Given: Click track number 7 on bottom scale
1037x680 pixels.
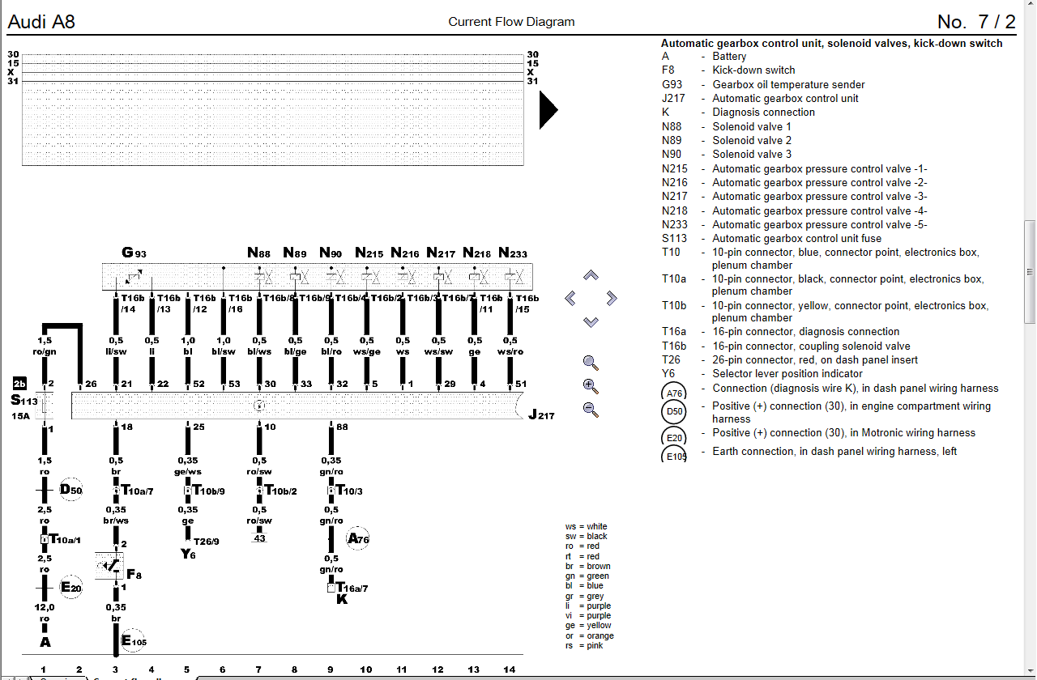Looking at the screenshot, I should [x=258, y=669].
